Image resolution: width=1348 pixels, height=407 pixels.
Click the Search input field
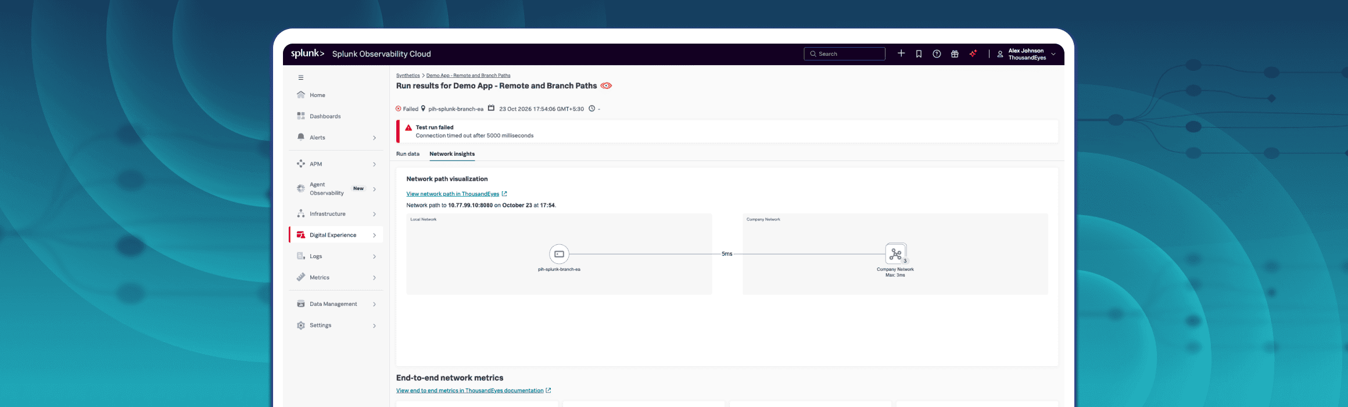click(844, 54)
